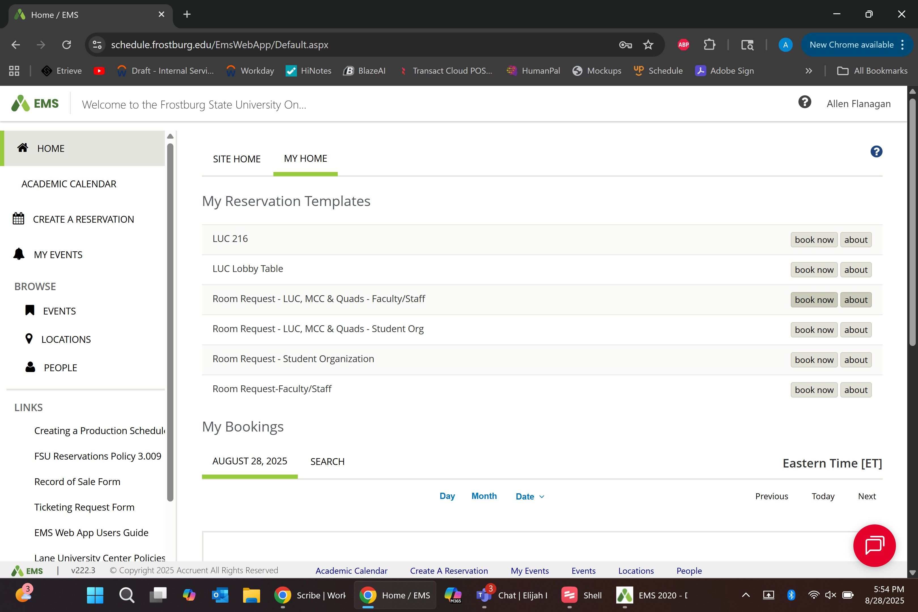
Task: Open FSU Reservations Policy 3.009 link
Action: click(97, 456)
